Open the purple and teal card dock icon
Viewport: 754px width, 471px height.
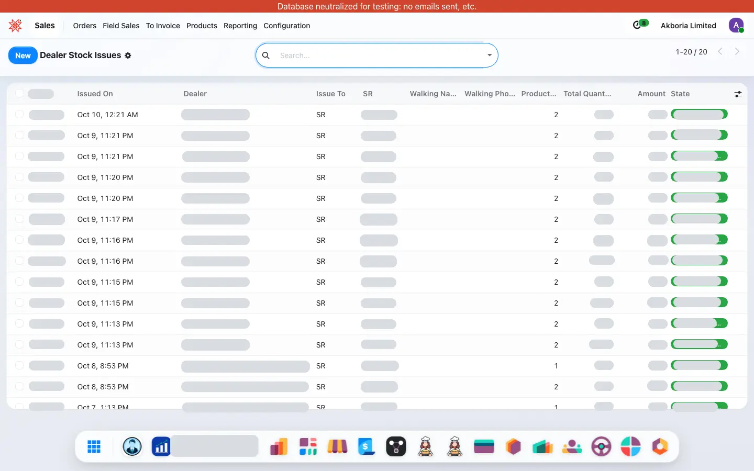point(484,446)
